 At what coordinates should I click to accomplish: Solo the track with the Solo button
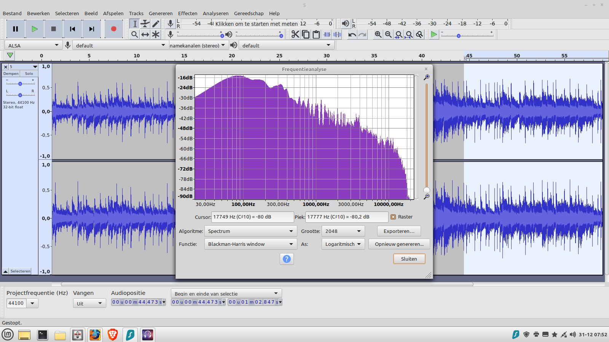point(29,74)
